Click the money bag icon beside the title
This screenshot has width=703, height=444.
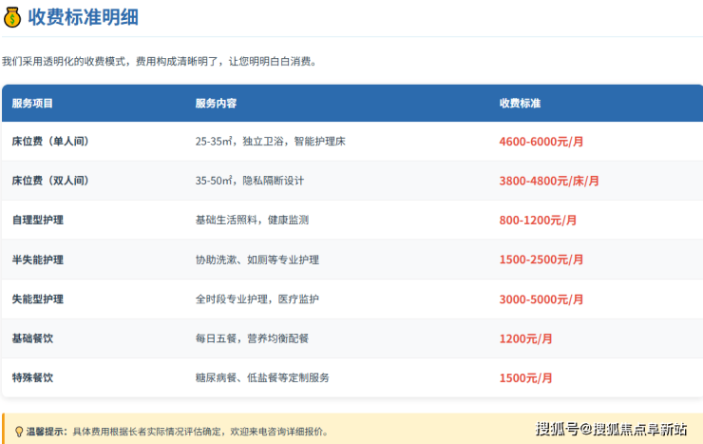click(13, 17)
